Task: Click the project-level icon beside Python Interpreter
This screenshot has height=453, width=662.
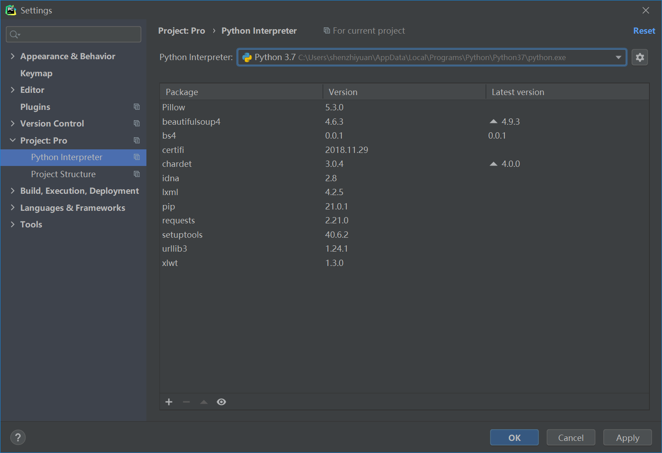Action: click(137, 157)
